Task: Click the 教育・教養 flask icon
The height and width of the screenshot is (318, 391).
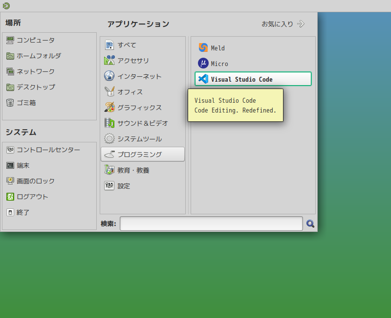Action: point(109,170)
